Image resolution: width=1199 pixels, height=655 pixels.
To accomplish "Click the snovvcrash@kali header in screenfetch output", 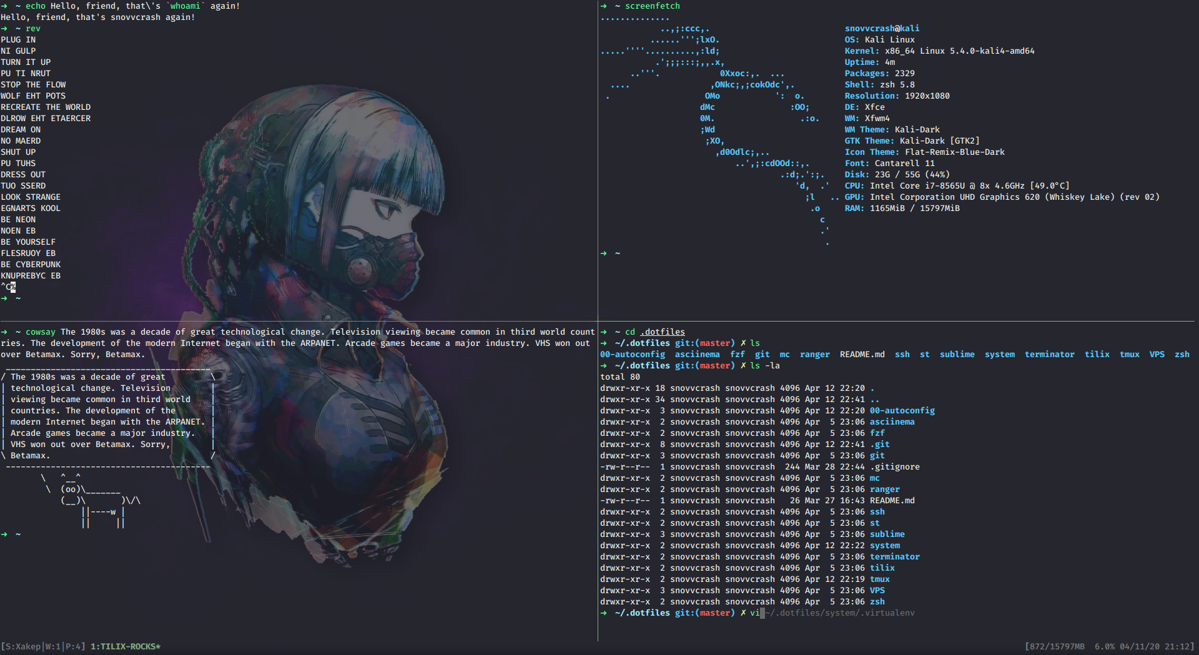I will (x=882, y=28).
